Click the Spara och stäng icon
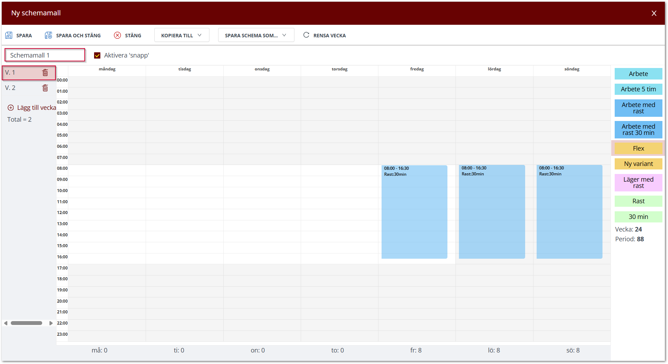The width and height of the screenshot is (668, 364). [x=48, y=35]
